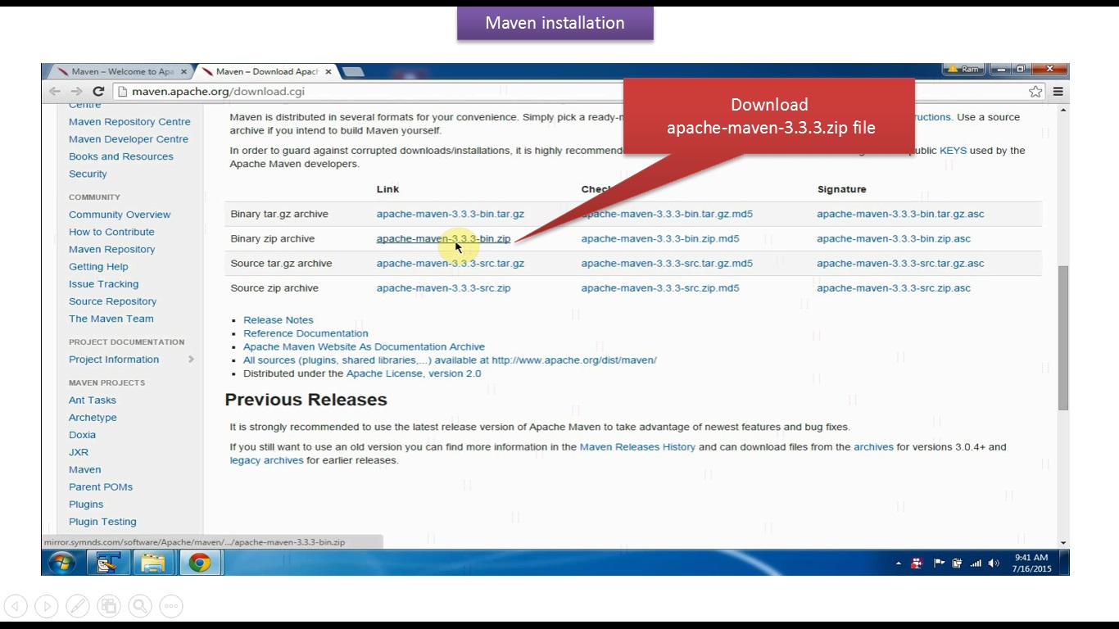Open apache-maven-3.3.3-bin.zip.asc signature
The height and width of the screenshot is (629, 1119).
click(894, 239)
